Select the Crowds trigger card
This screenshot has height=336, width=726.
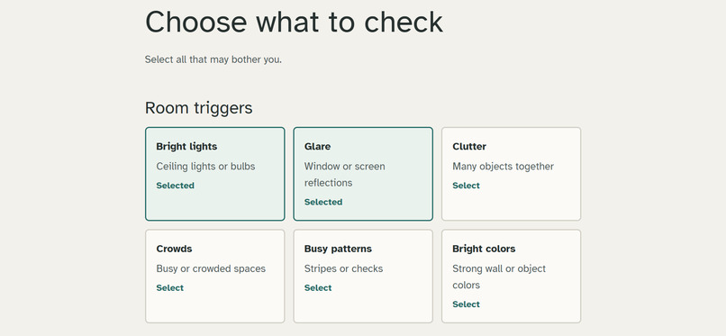point(215,277)
